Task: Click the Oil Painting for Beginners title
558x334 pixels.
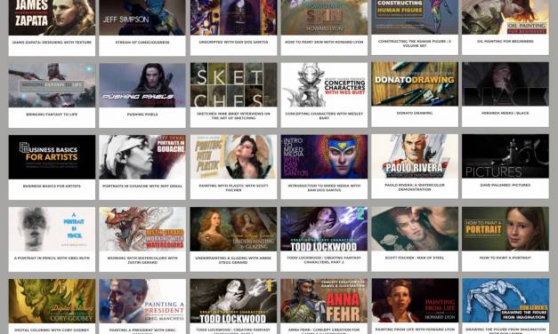Action: [505, 41]
